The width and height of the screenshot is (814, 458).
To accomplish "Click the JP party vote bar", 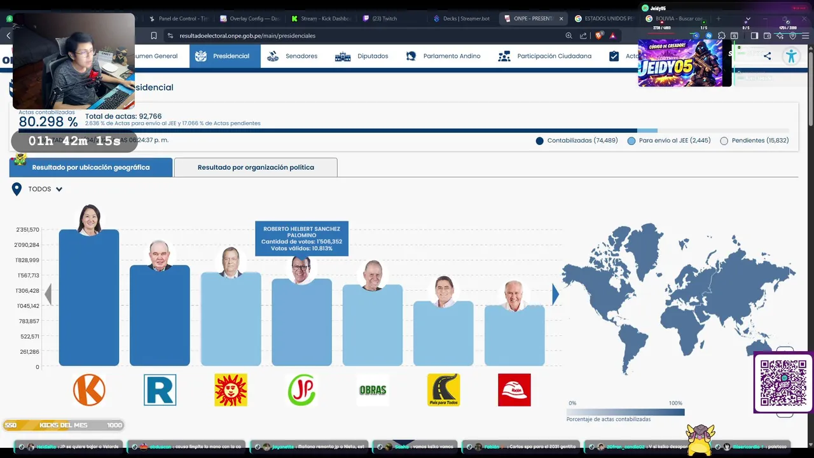I will coord(301,323).
